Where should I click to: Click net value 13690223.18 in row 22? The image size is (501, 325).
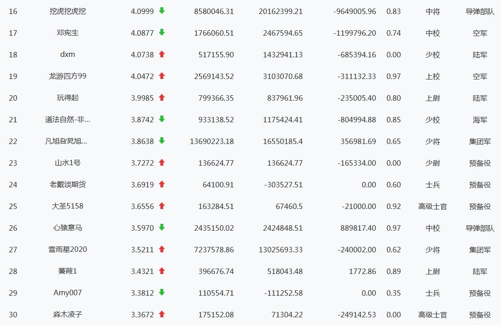point(212,141)
